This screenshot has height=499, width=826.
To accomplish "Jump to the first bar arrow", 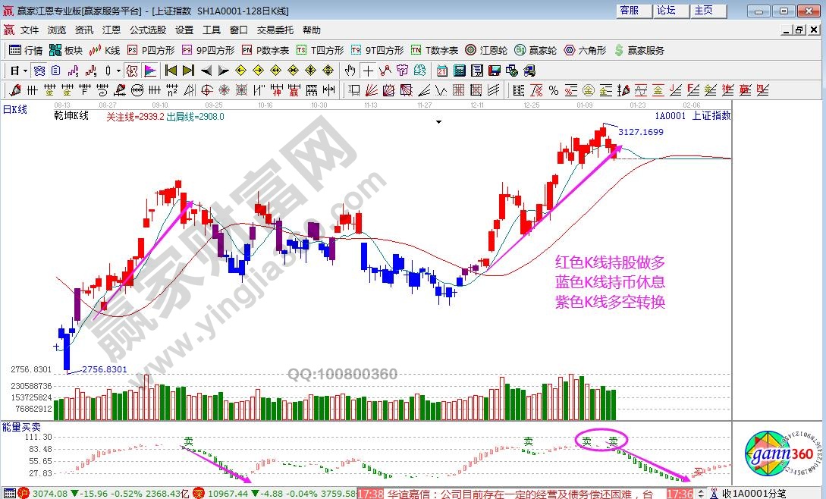I will tap(171, 71).
